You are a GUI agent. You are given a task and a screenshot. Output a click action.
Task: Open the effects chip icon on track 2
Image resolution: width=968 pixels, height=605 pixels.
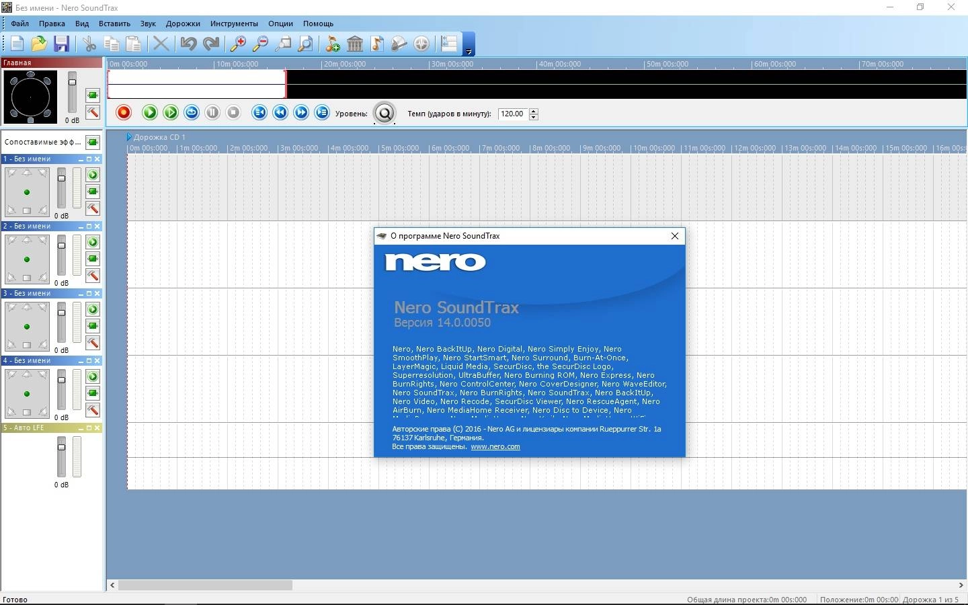[x=93, y=259]
